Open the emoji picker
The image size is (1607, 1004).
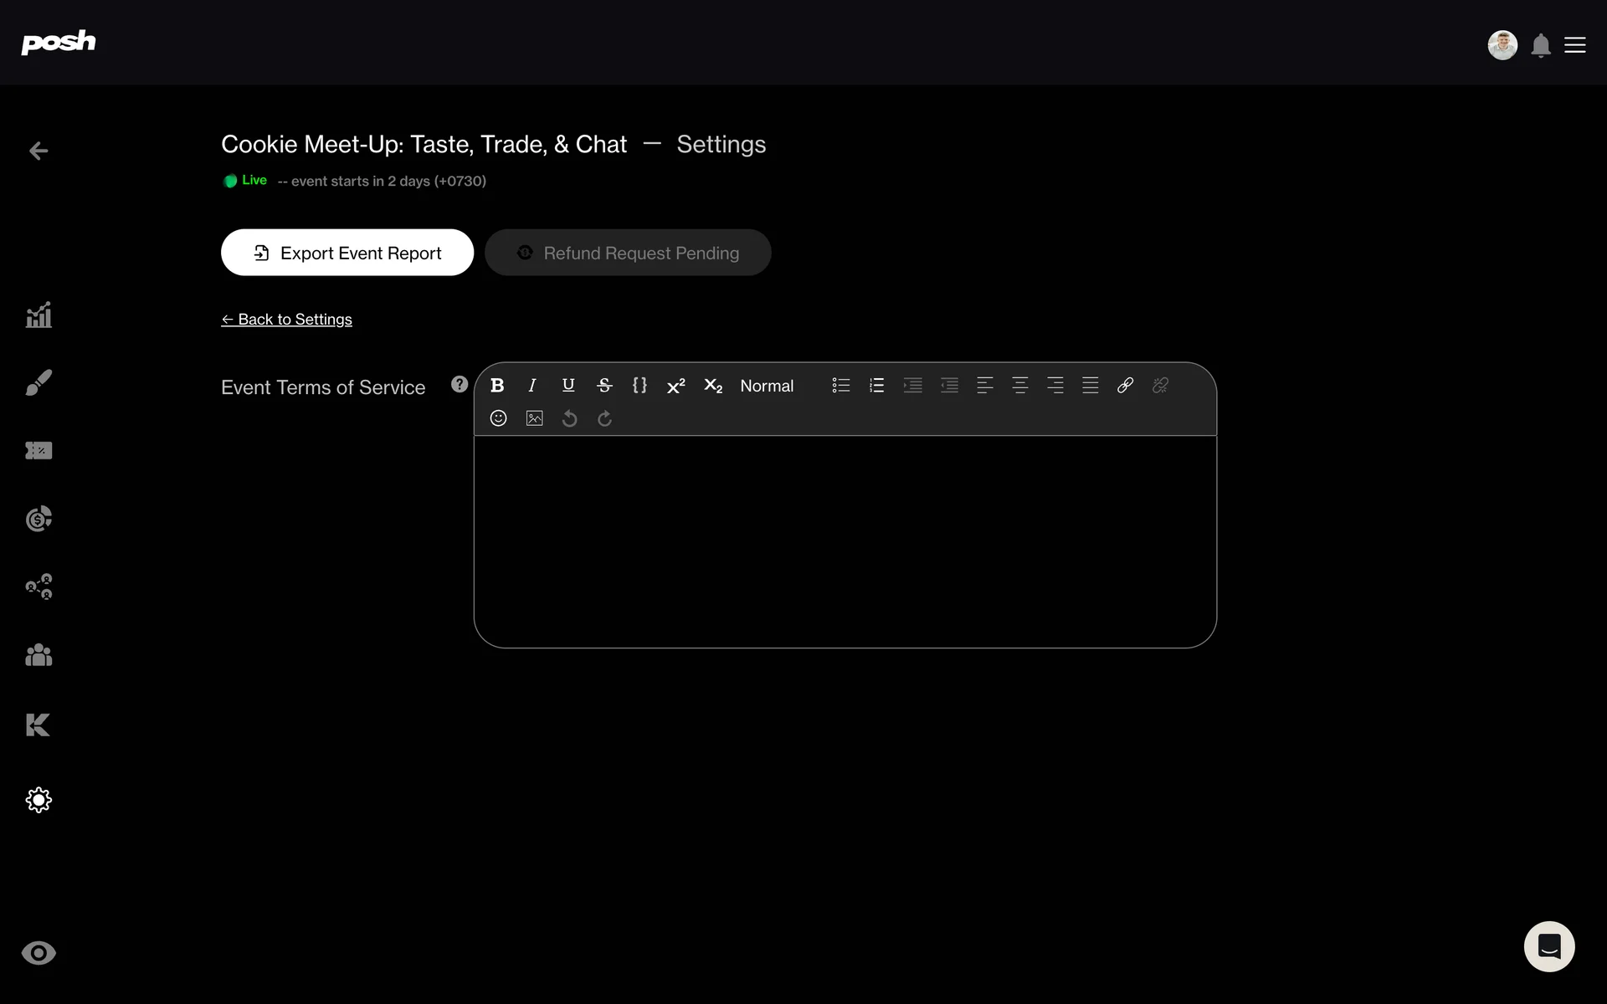point(498,418)
